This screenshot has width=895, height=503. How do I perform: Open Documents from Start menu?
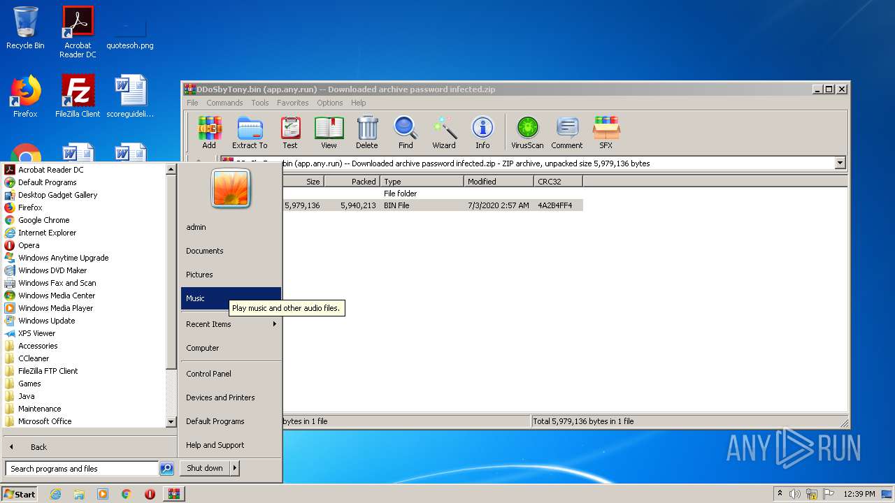tap(231, 251)
